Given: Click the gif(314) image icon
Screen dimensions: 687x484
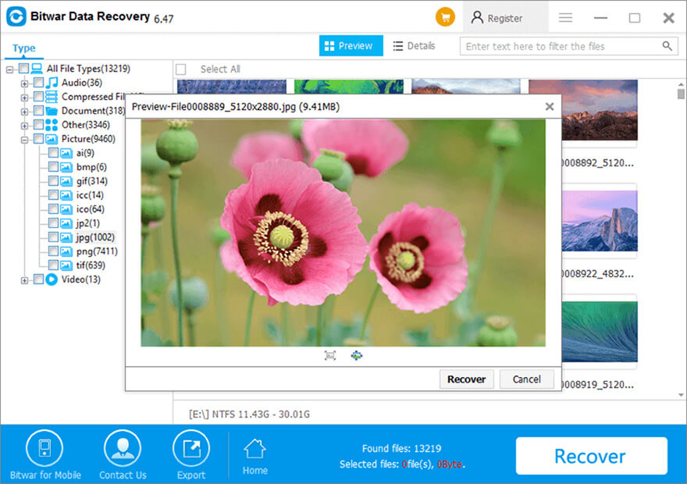Looking at the screenshot, I should click(66, 181).
